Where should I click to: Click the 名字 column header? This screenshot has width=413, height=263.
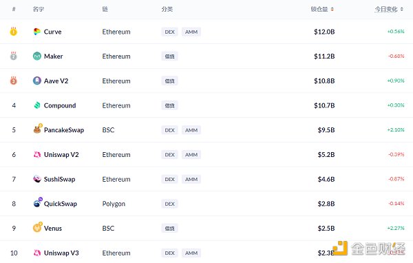[x=38, y=9]
